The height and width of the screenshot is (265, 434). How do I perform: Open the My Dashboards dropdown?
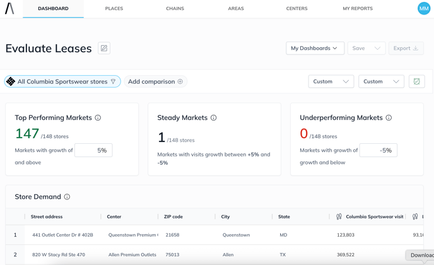315,49
